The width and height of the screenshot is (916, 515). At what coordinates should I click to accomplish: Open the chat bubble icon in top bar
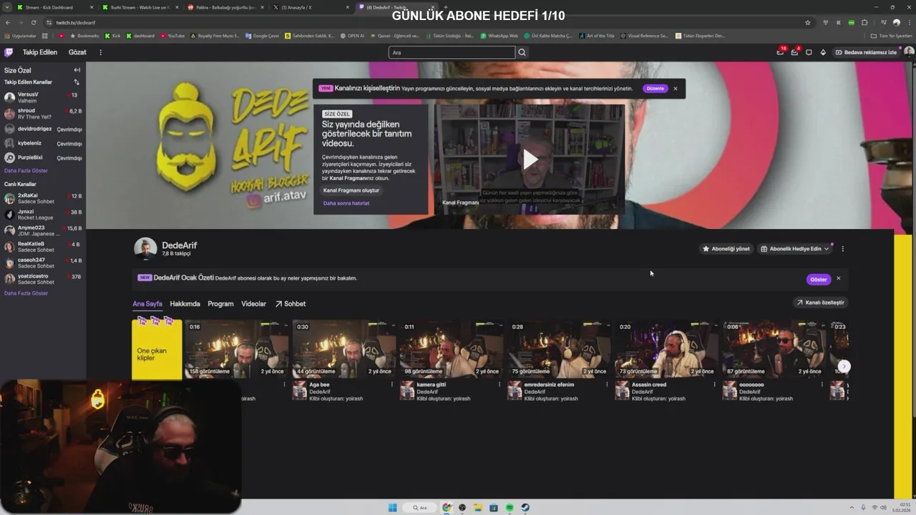(809, 52)
